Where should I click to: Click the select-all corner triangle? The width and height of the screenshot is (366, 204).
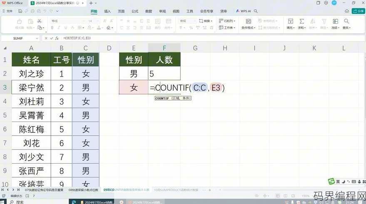tap(5, 48)
